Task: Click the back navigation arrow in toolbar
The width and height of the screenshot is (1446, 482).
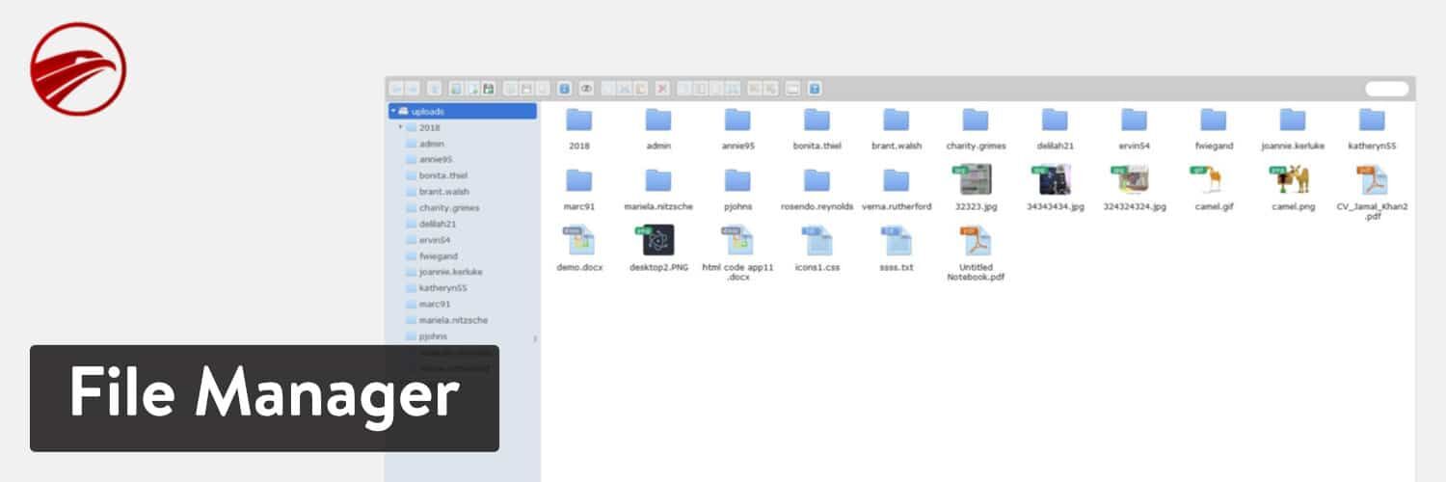Action: [396, 89]
